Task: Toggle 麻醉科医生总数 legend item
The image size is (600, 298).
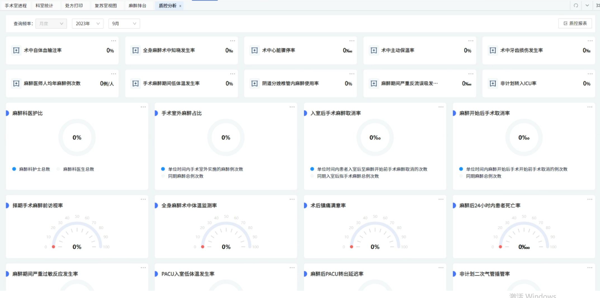Action: point(75,169)
